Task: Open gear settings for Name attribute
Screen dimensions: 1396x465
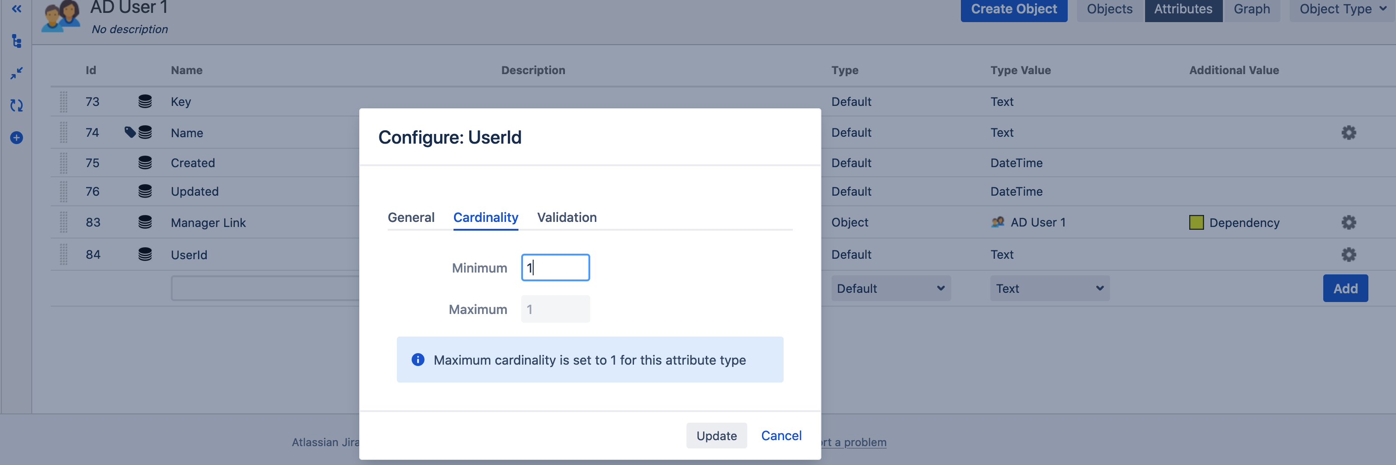Action: click(1348, 133)
